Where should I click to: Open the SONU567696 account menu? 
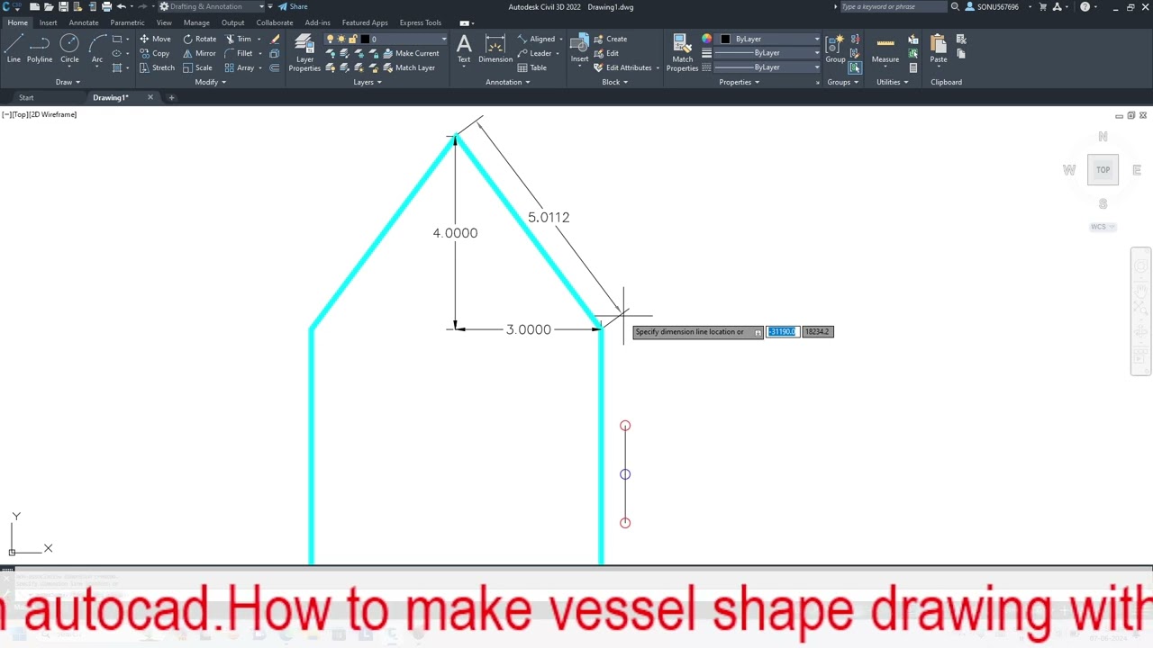[x=998, y=6]
